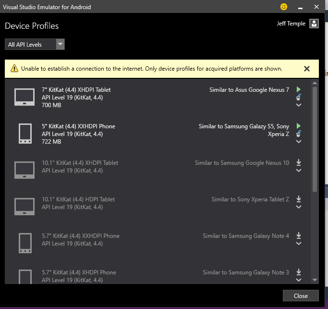328x309 pixels.
Task: Click the Jeff Temple account name
Action: point(291,24)
